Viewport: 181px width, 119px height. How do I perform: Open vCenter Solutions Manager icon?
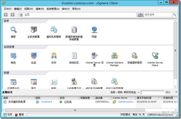[x=115, y=55]
